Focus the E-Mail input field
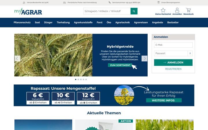The height and width of the screenshot is (130, 208). tap(173, 45)
